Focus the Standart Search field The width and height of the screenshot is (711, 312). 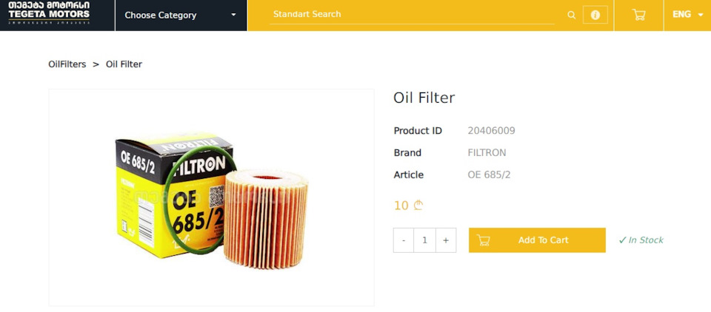pos(411,15)
